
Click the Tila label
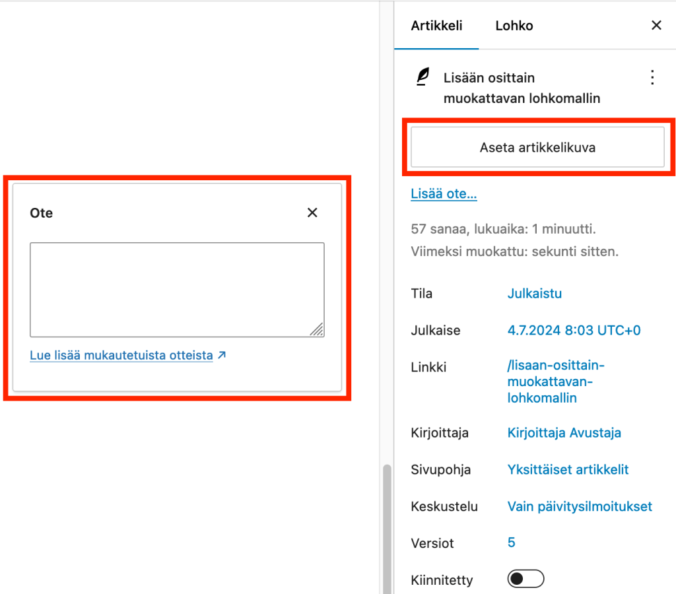click(x=422, y=294)
